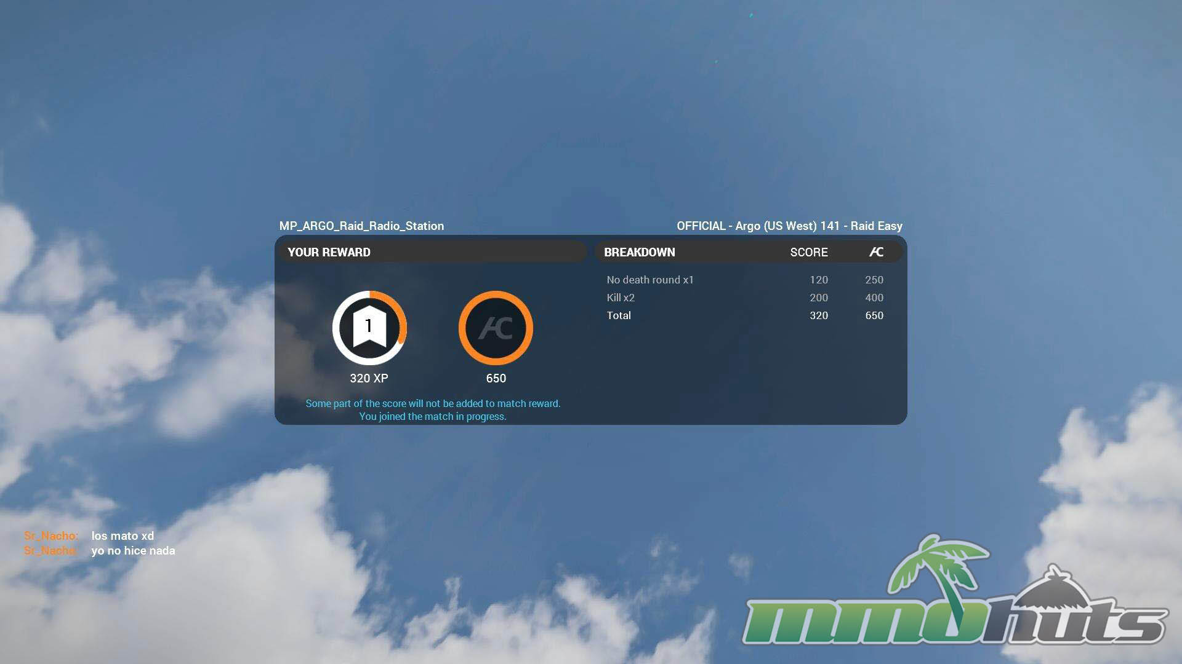Click the 650 AC reward amount
The width and height of the screenshot is (1182, 664).
click(x=496, y=378)
